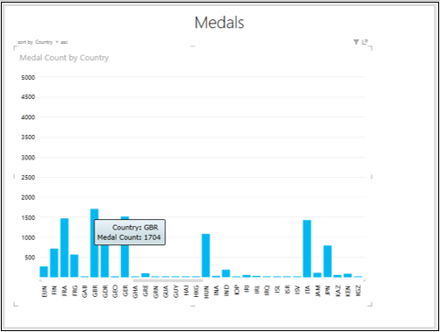This screenshot has height=332, width=440.
Task: Select the ITA bar
Action: [307, 249]
